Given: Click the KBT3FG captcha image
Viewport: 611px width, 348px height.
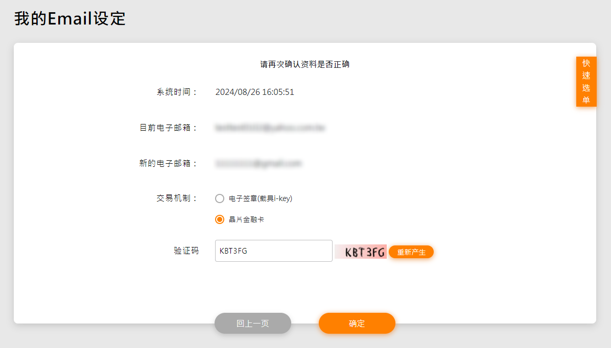Looking at the screenshot, I should (361, 252).
